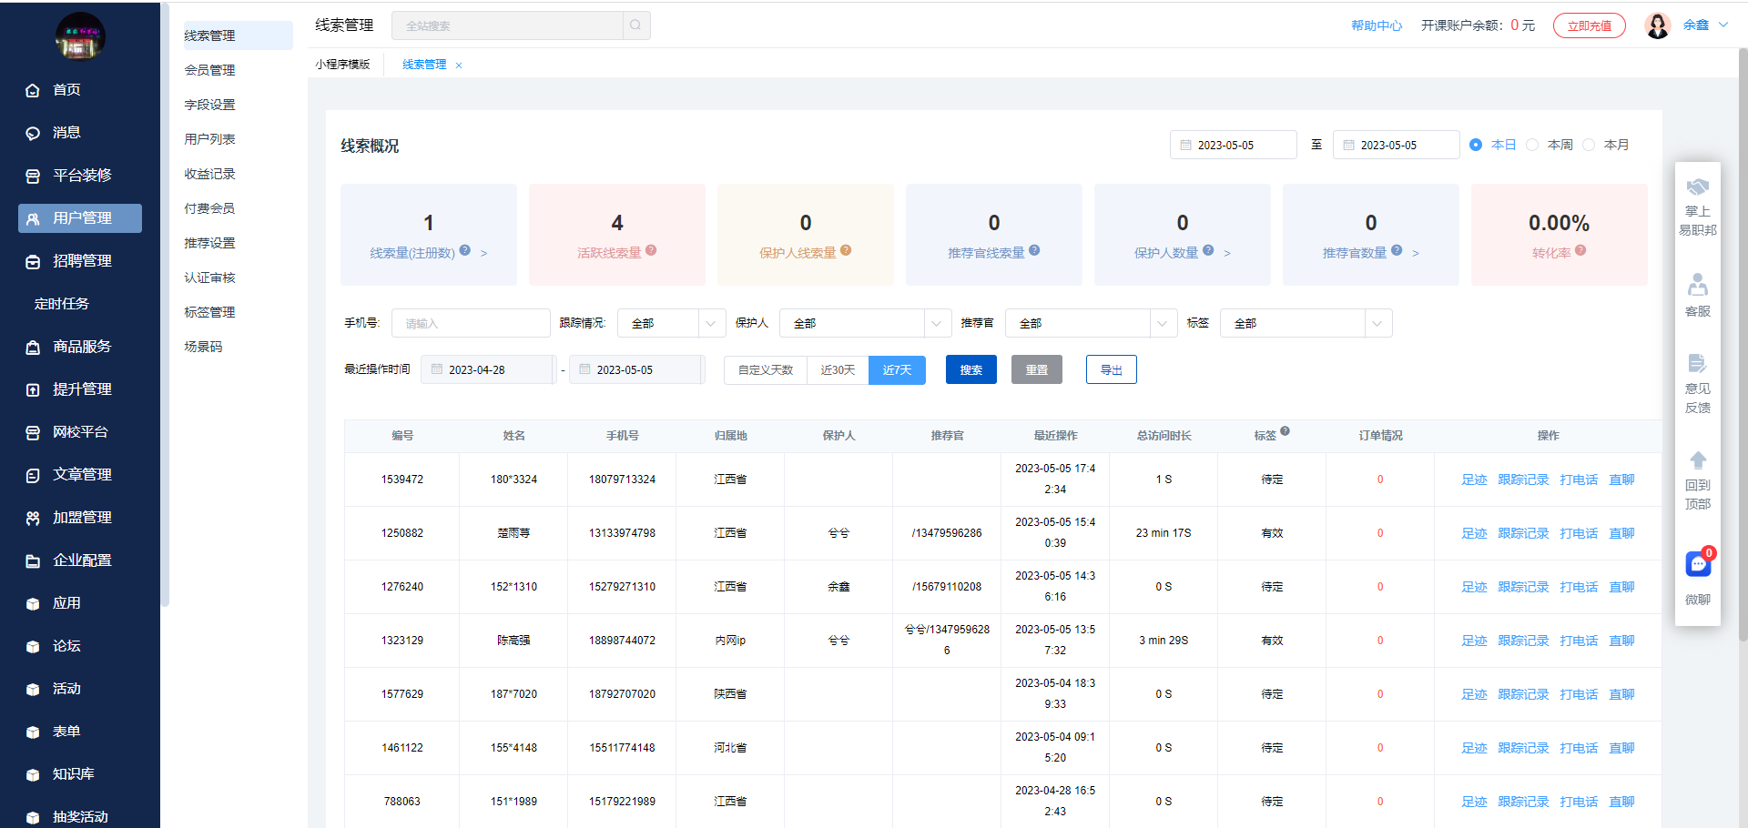Click the 最近操作时间 start date 2023-04-28
1748x828 pixels.
pyautogui.click(x=487, y=370)
